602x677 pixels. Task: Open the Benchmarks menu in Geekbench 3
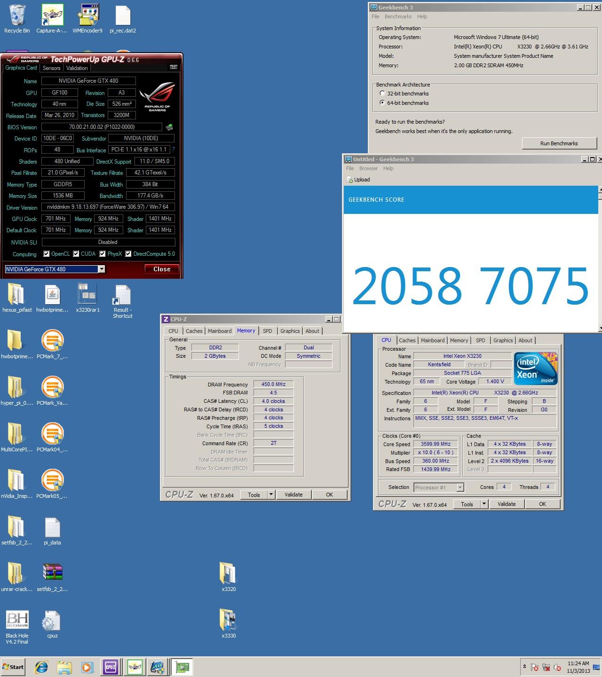398,16
